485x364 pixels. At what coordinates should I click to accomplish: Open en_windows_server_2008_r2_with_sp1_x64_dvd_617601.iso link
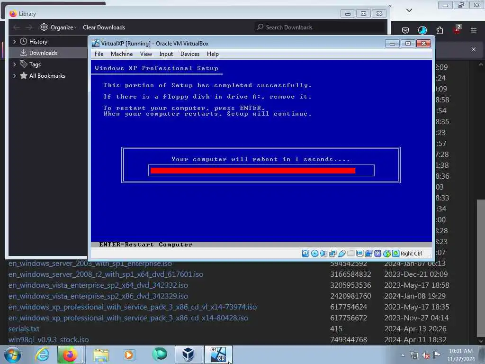(x=106, y=274)
